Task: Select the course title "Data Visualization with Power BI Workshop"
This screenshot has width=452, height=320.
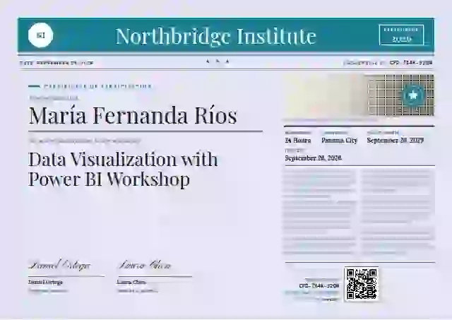Action: [x=123, y=170]
